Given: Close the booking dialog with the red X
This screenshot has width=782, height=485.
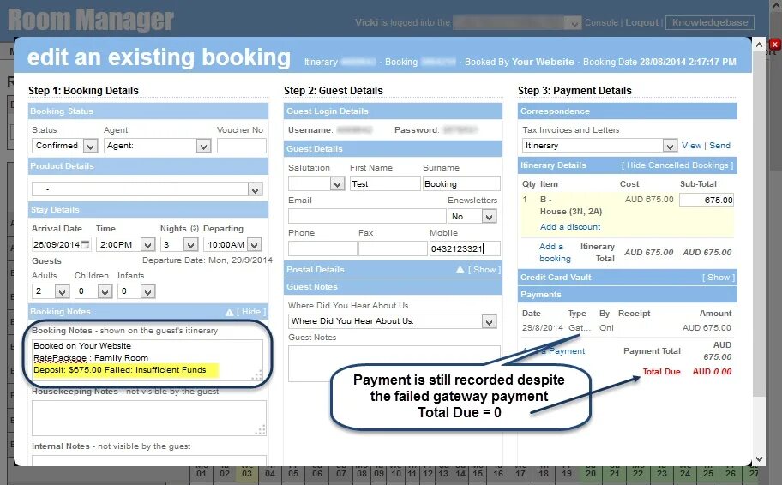Looking at the screenshot, I should (774, 45).
